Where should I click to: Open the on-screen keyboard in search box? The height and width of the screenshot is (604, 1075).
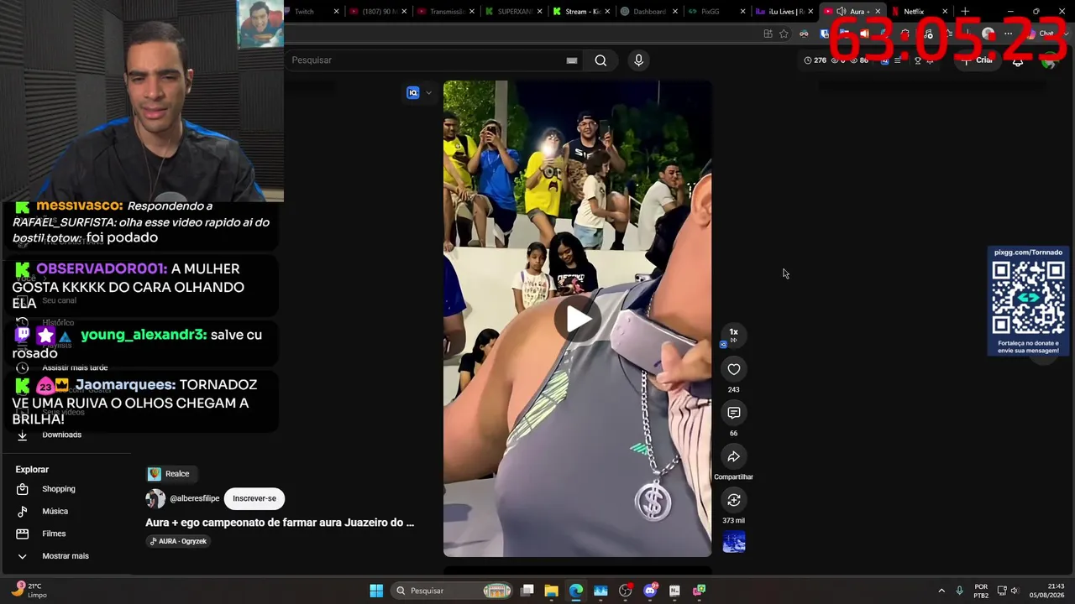click(572, 60)
